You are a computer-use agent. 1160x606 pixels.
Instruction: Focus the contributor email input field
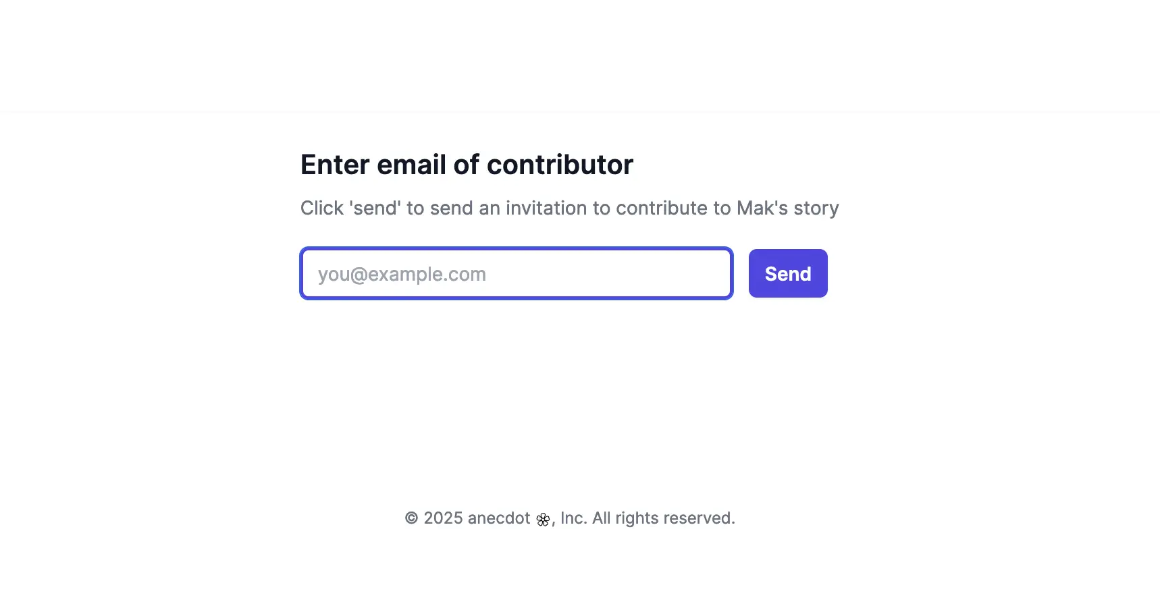click(x=517, y=273)
